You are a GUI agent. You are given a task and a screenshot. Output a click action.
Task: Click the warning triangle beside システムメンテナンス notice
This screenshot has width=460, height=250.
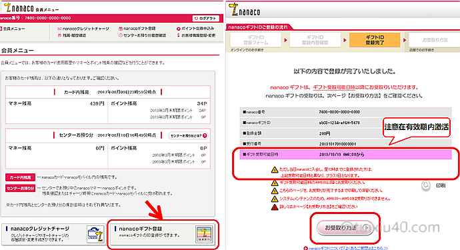click(x=274, y=199)
